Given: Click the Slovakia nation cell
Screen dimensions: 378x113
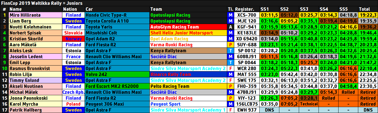Looking at the screenshot, I should (73, 33).
